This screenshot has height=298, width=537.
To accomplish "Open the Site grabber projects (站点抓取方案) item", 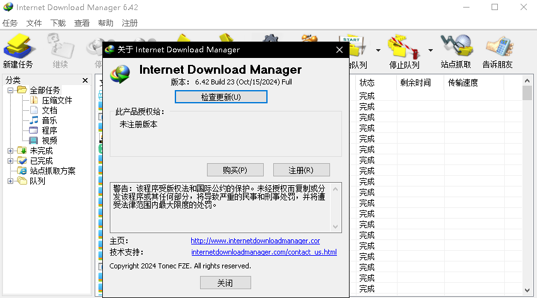I will [52, 171].
